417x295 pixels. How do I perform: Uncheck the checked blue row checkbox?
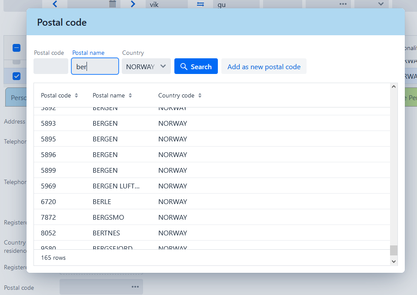coord(17,76)
